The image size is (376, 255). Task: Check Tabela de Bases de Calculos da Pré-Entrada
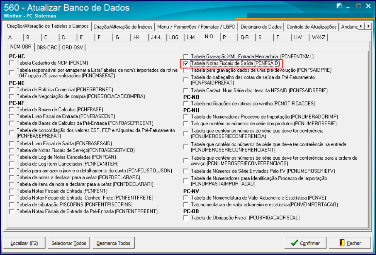12,123
